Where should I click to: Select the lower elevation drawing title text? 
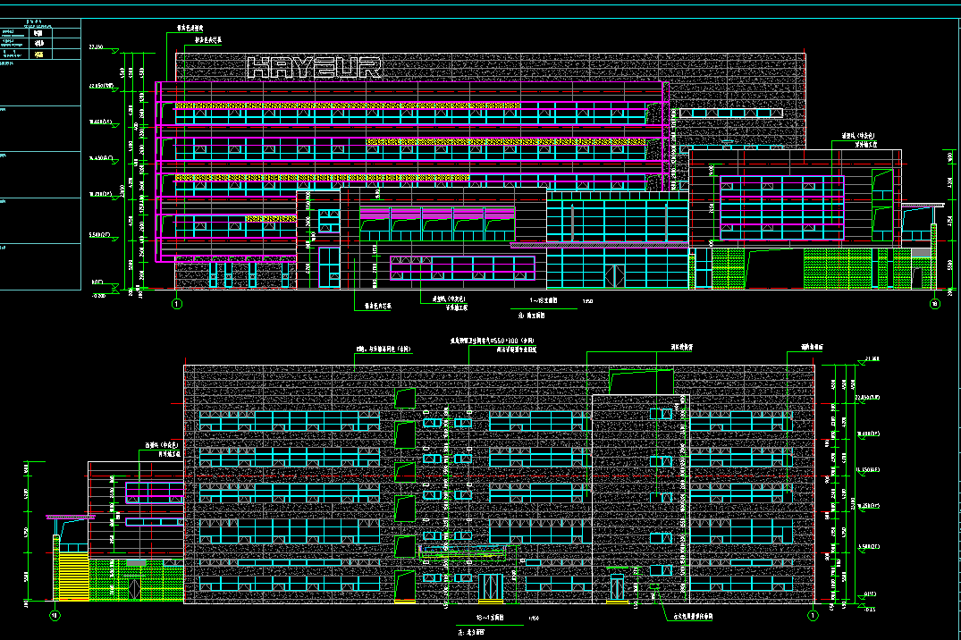490,618
